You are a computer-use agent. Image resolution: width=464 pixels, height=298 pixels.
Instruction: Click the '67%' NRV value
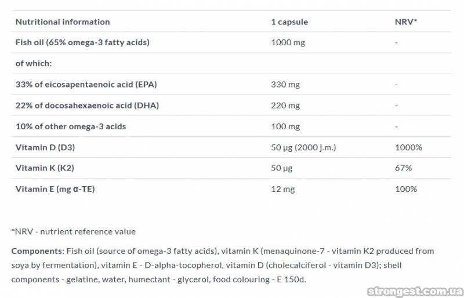403,168
